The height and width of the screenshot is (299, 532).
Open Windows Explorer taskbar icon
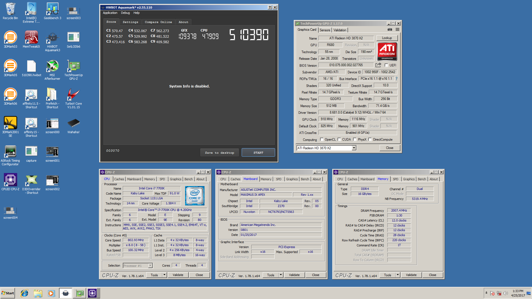[x=38, y=293]
